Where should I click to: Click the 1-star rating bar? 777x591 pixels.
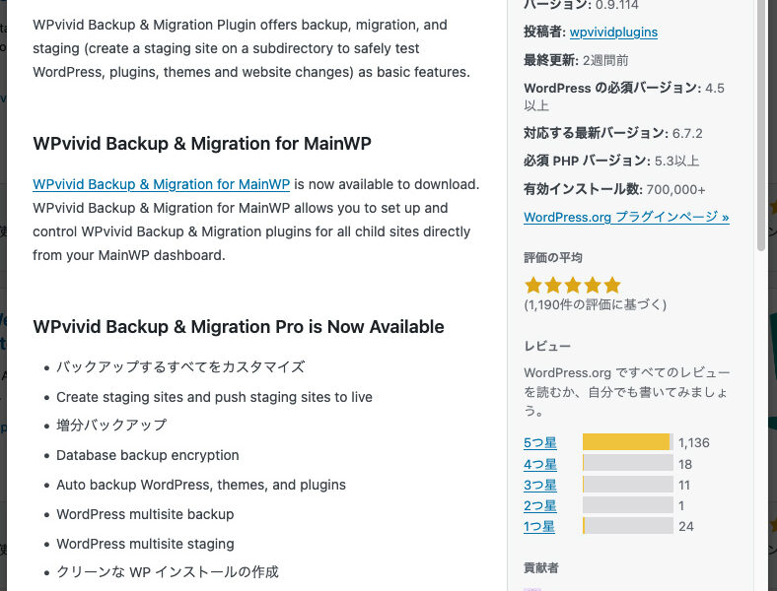click(628, 526)
